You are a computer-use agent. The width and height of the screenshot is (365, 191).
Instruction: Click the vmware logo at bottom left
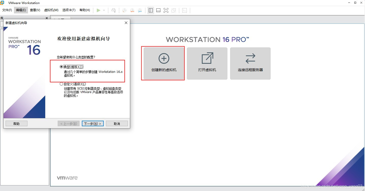[x=67, y=178]
